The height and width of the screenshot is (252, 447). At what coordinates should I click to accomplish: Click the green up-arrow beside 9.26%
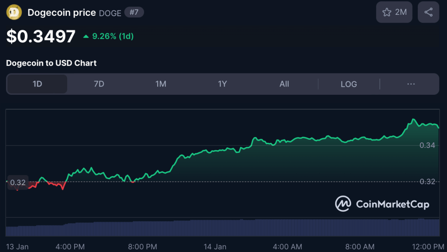[86, 36]
